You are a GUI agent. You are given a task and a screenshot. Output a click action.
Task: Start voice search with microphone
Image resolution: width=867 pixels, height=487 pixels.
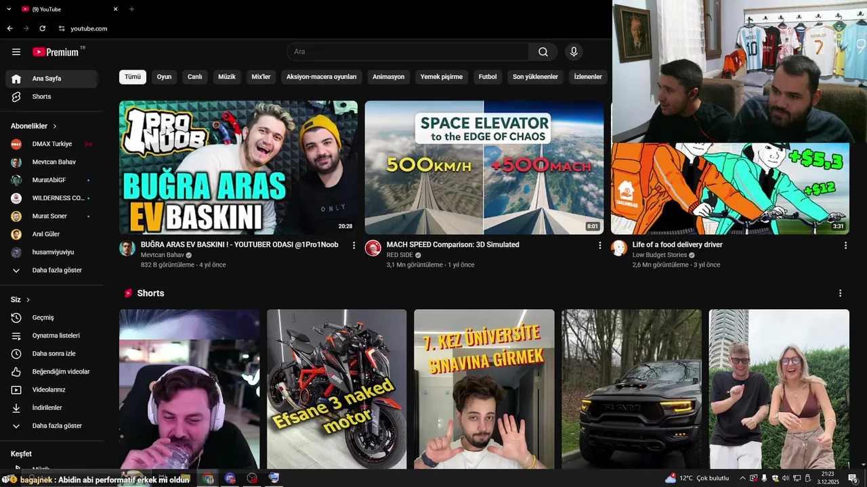coord(574,52)
